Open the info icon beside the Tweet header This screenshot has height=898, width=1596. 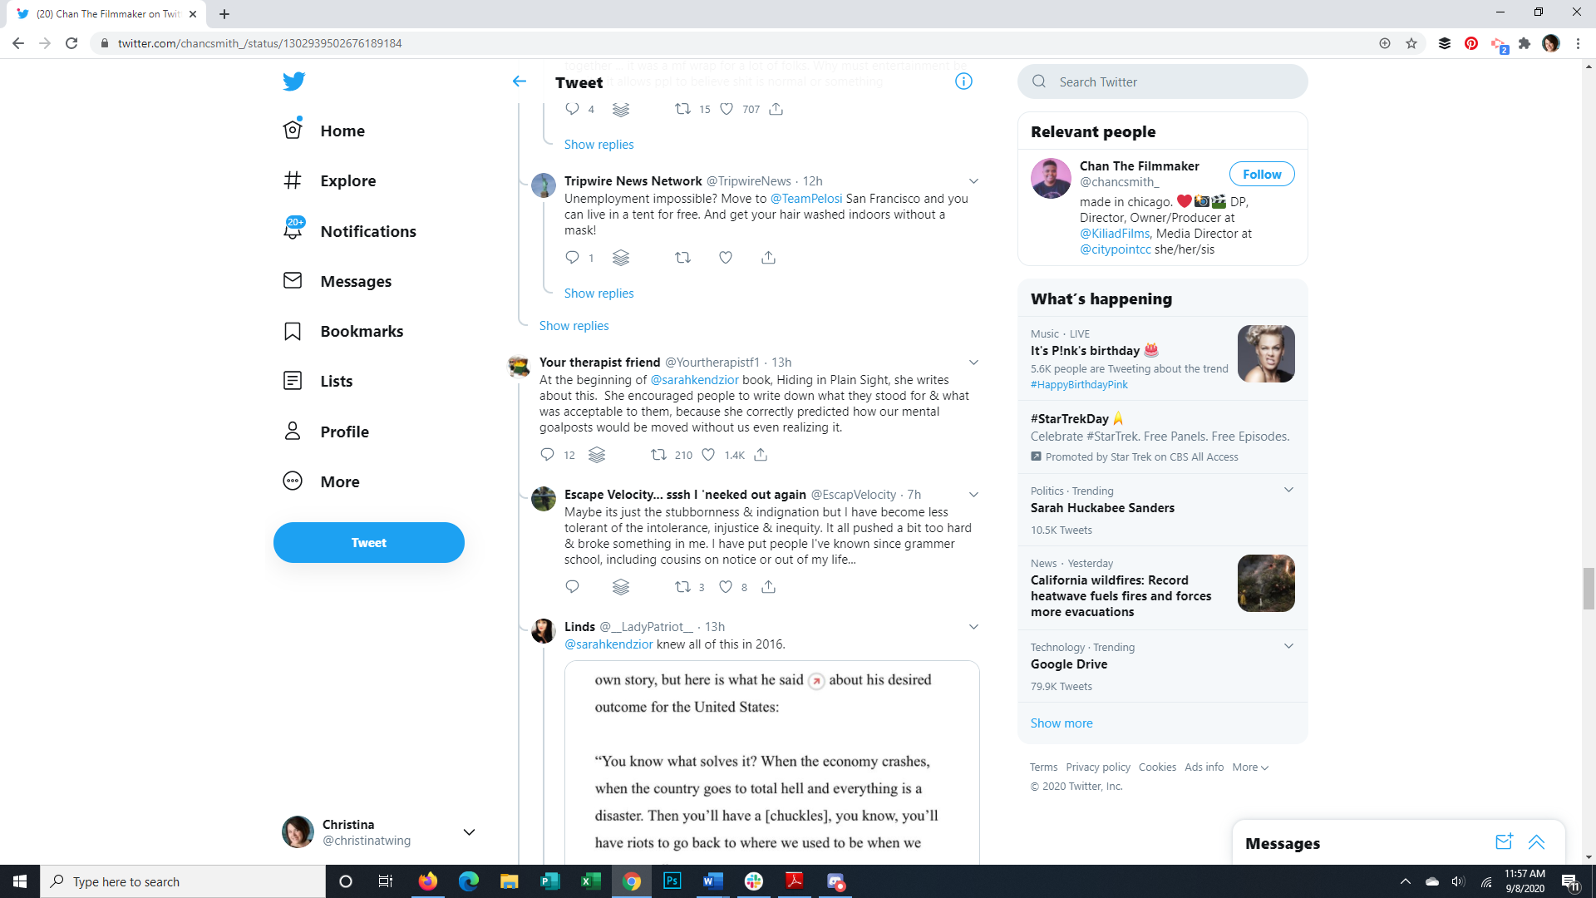963,81
